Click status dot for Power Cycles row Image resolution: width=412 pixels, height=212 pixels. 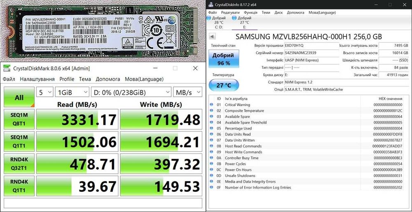tap(211, 164)
